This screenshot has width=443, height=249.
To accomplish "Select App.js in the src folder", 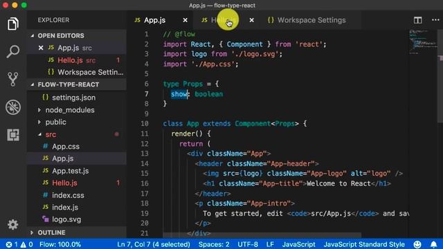I will (77, 158).
